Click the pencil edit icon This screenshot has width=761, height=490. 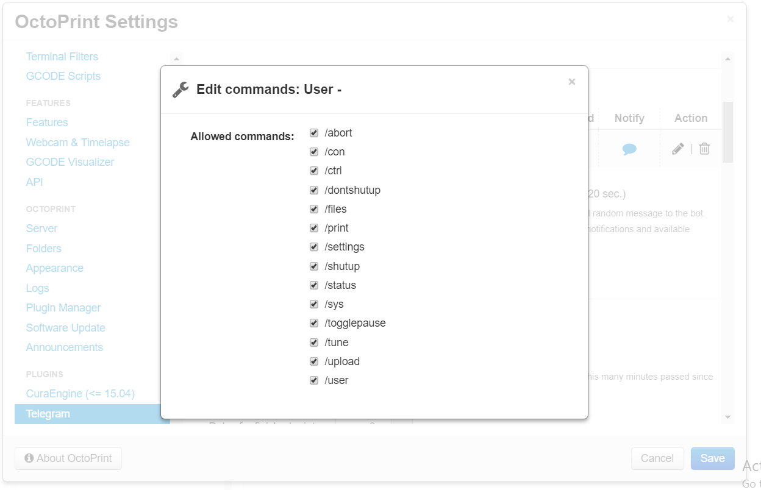coord(678,149)
